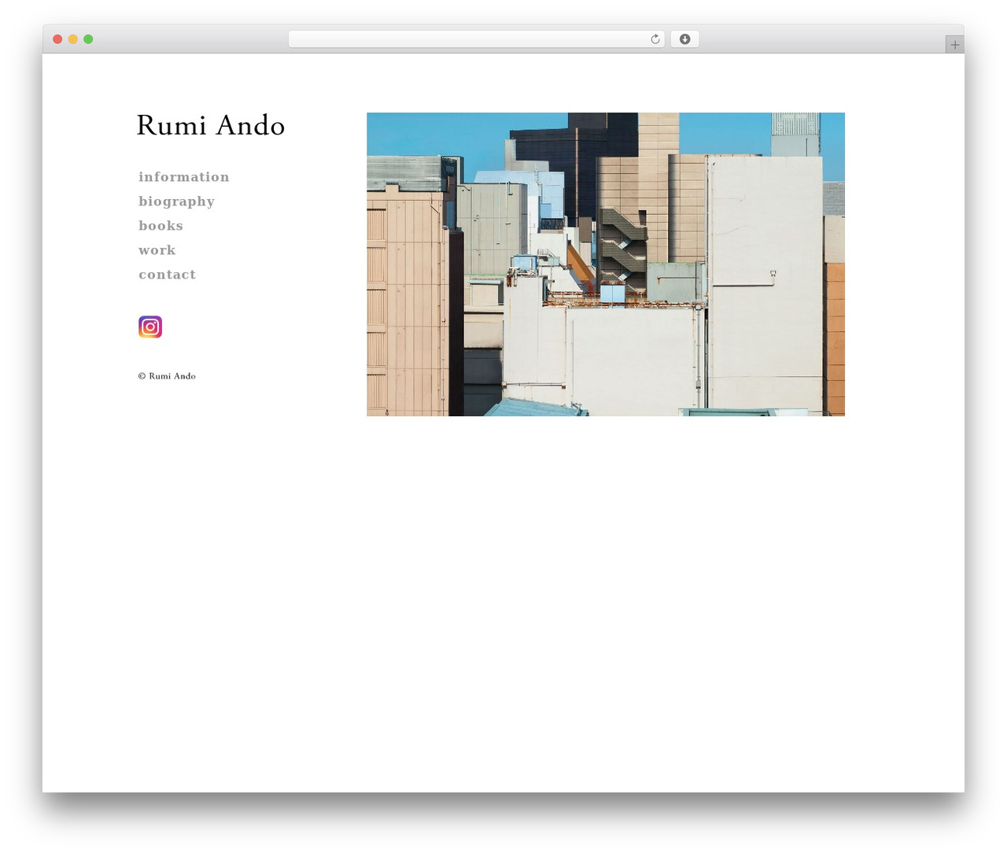Close the browser window with red button
The width and height of the screenshot is (1007, 853).
57,39
